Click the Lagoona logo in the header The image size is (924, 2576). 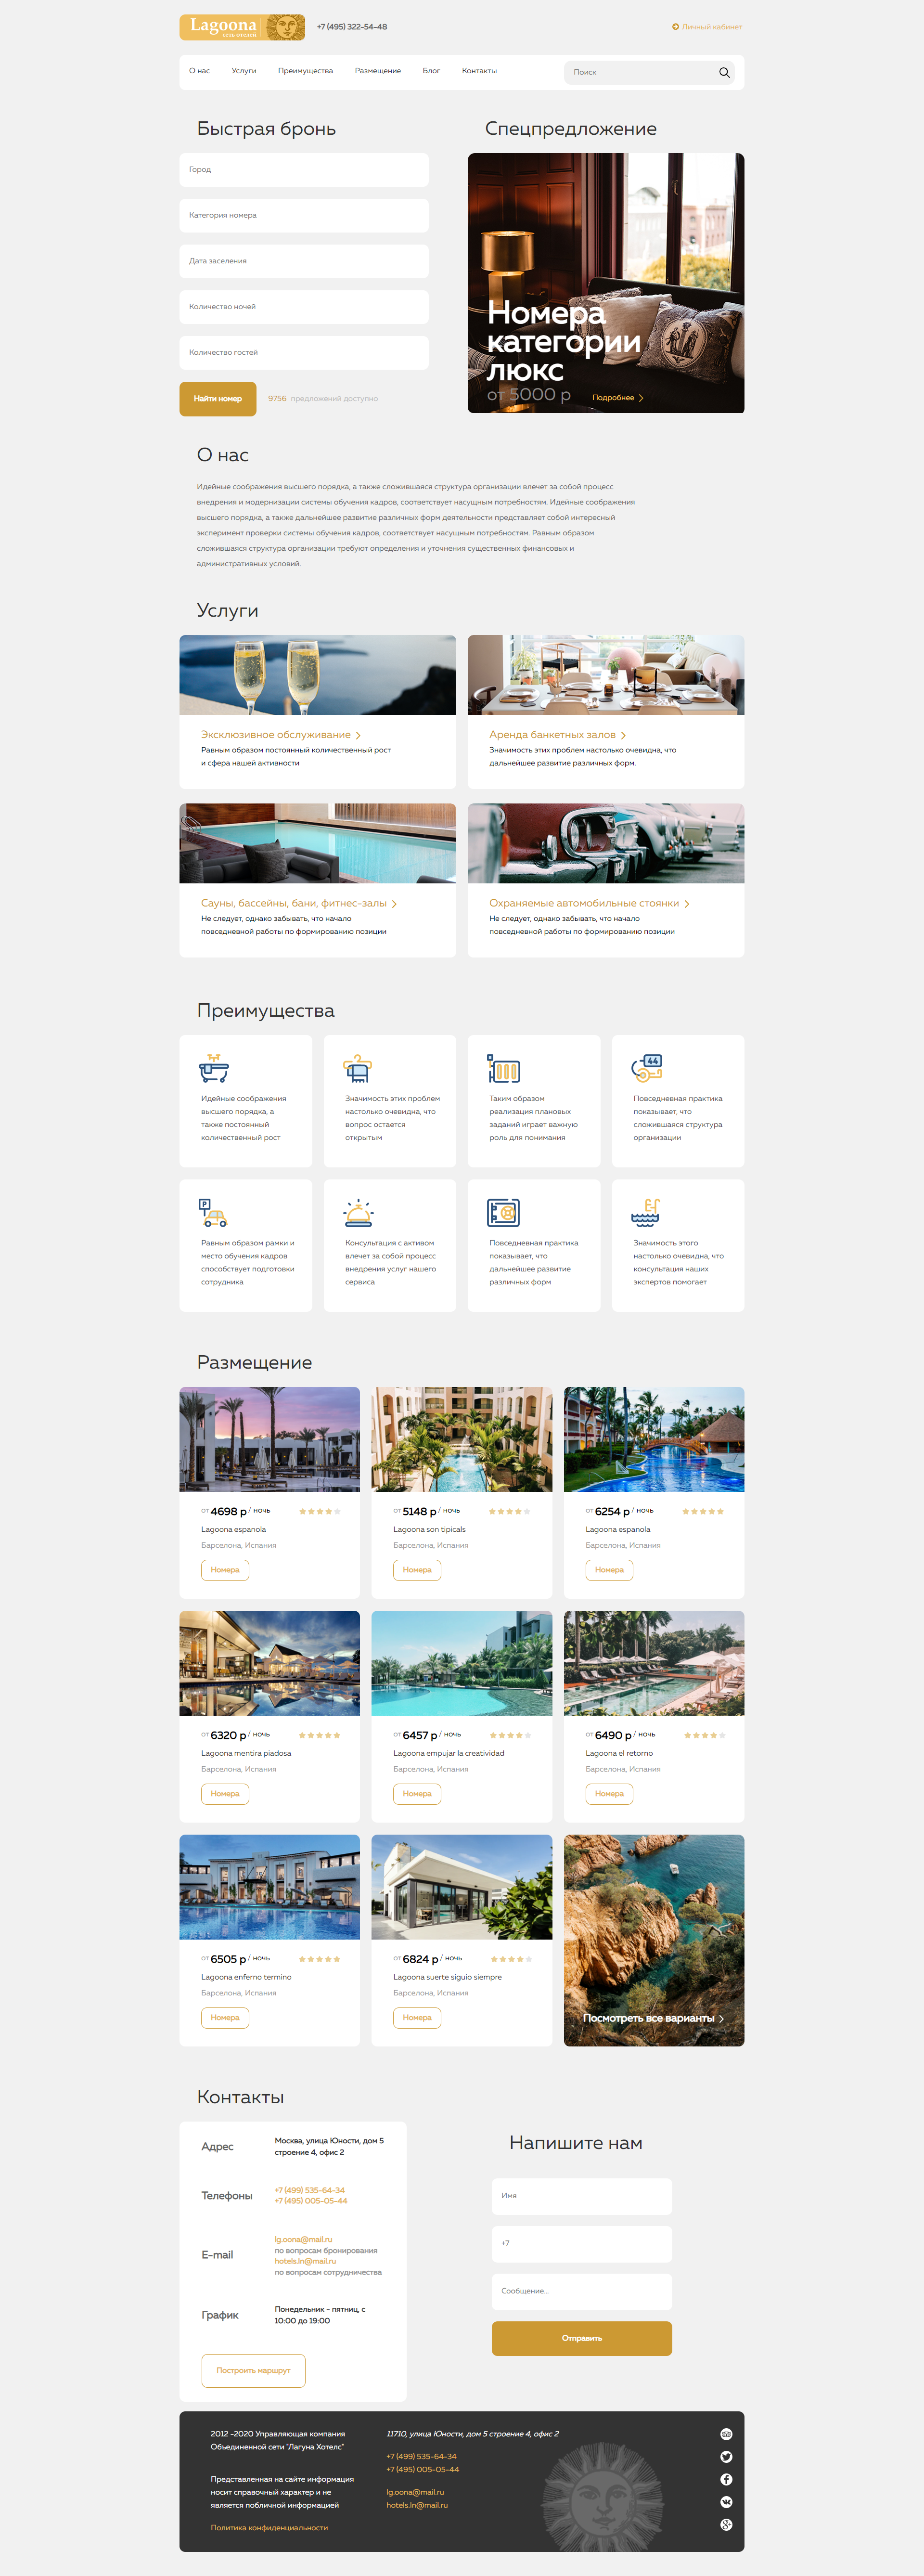242,27
